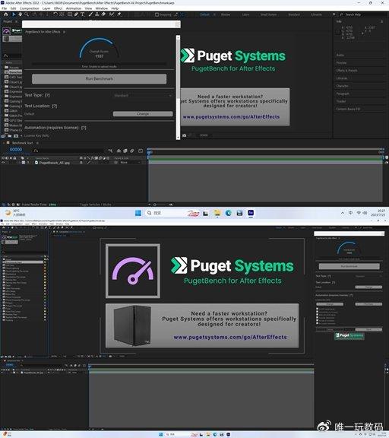Image resolution: width=389 pixels, height=438 pixels.
Task: Open the File menu in upper window
Action: coord(5,8)
